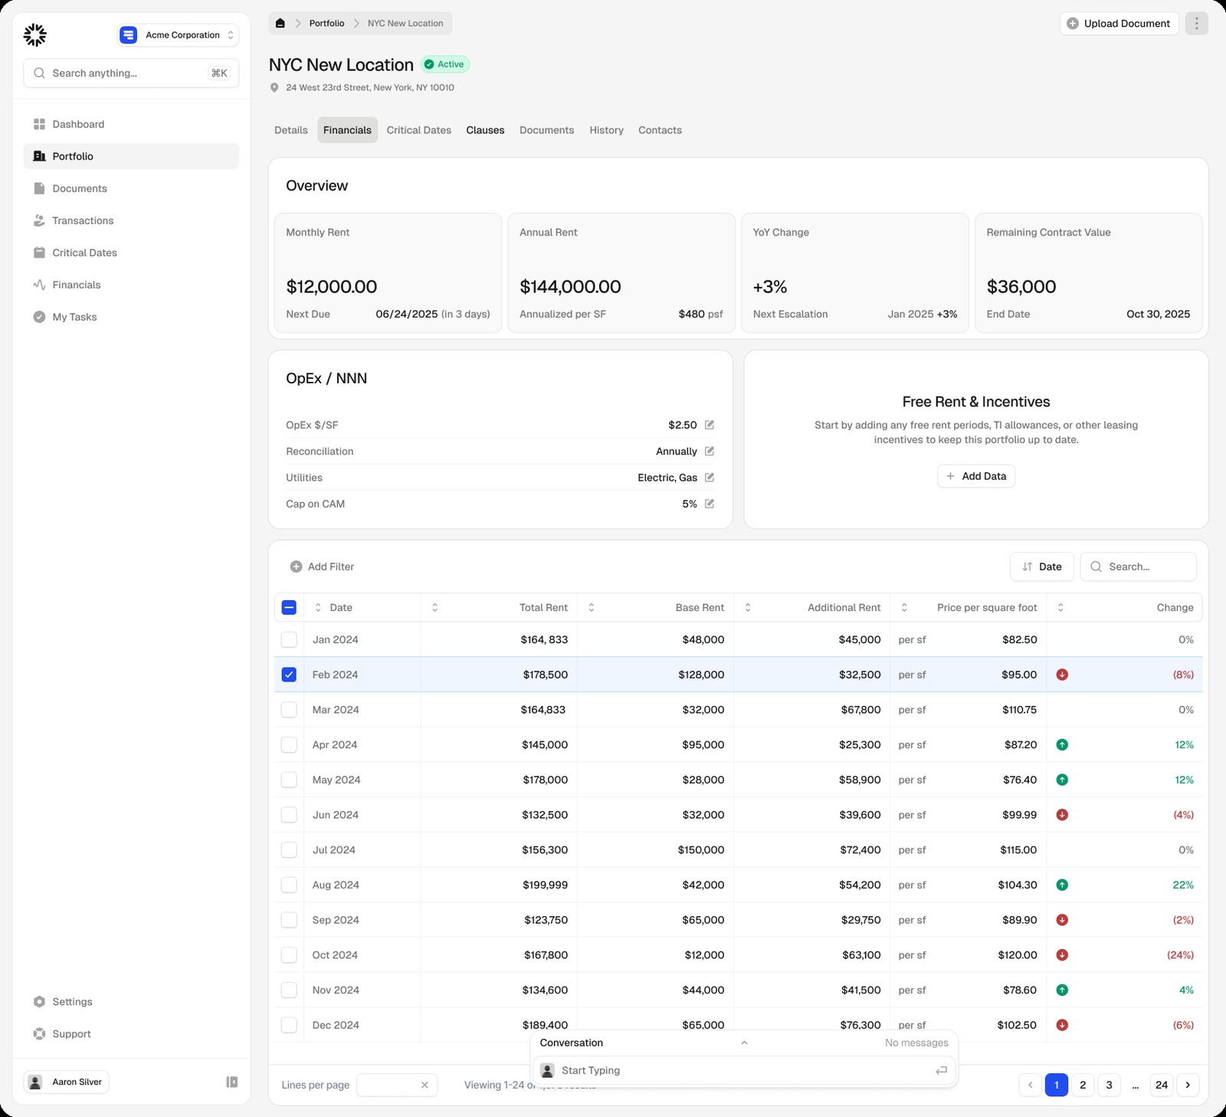
Task: Check the May 2024 row checkbox
Action: coord(289,780)
